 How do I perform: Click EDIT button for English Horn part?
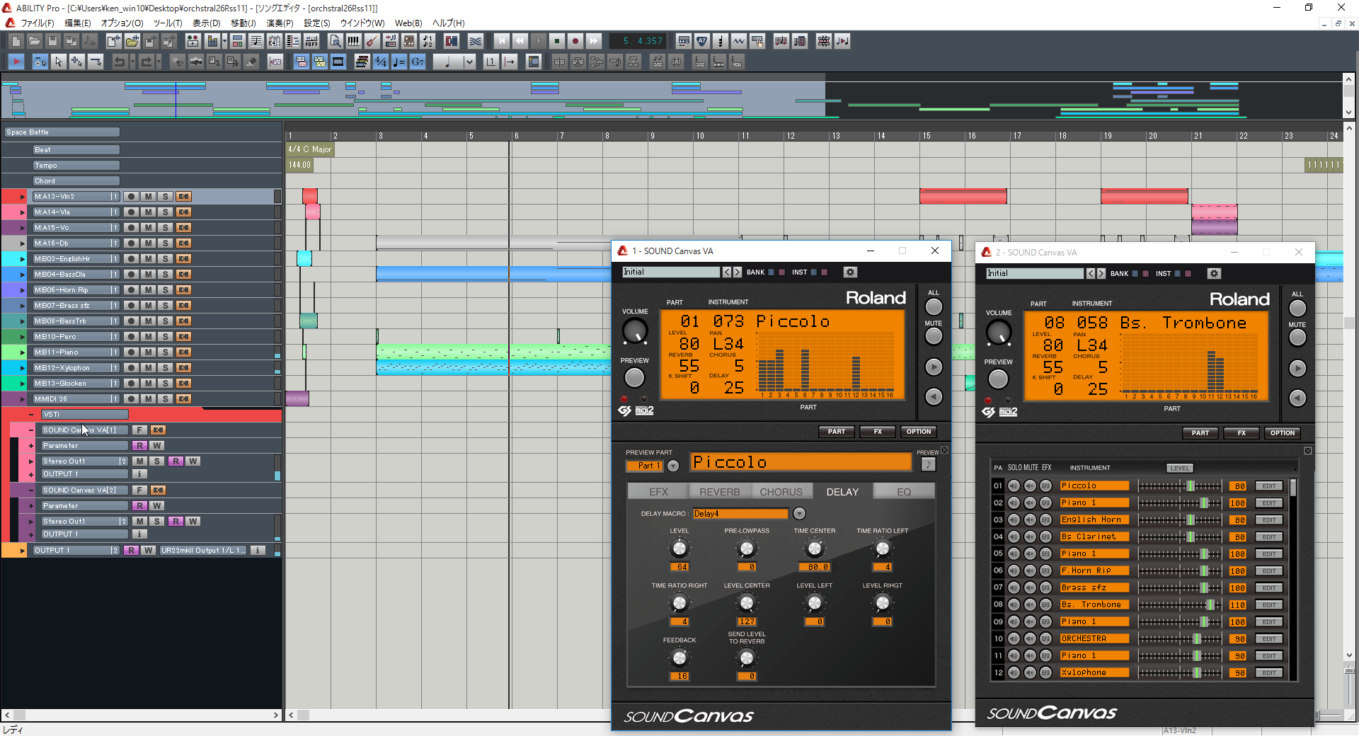[x=1269, y=520]
